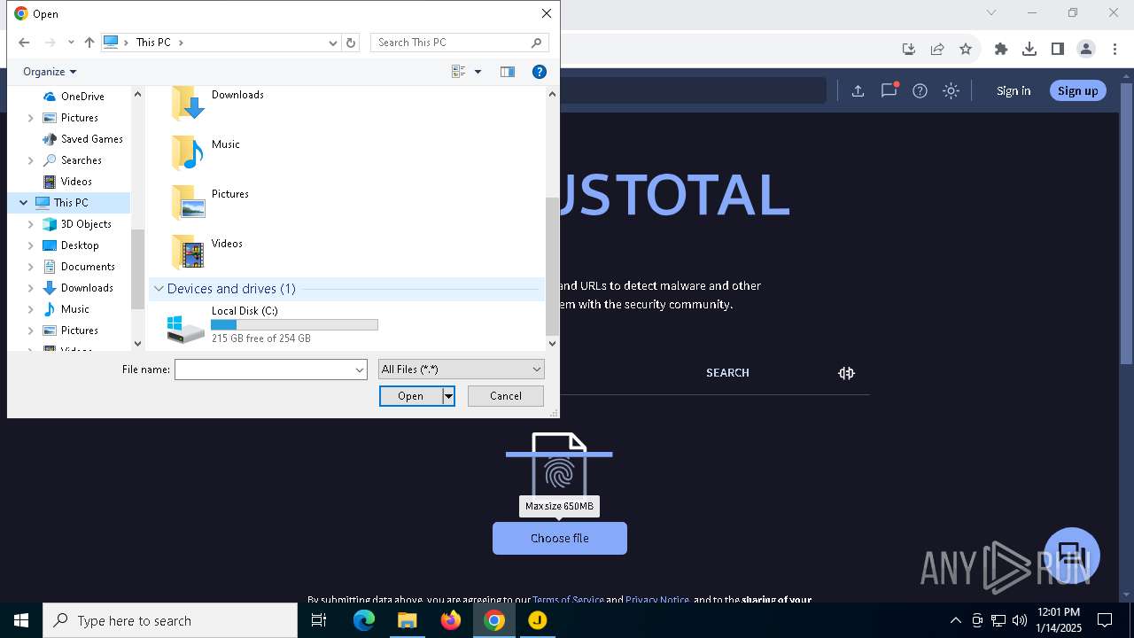Open recent locations dropdown

pyautogui.click(x=71, y=43)
